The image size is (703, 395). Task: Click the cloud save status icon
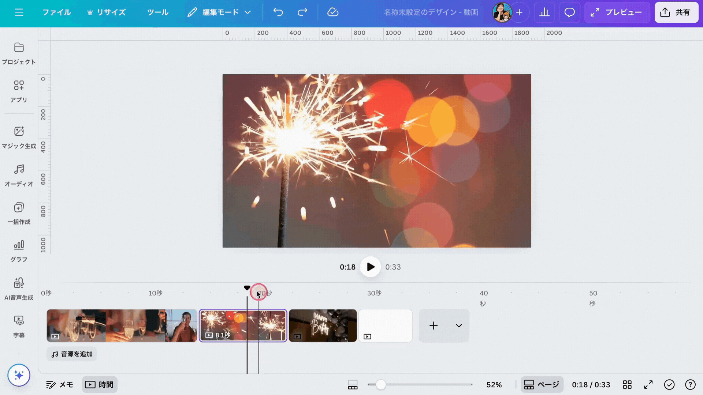(x=332, y=12)
